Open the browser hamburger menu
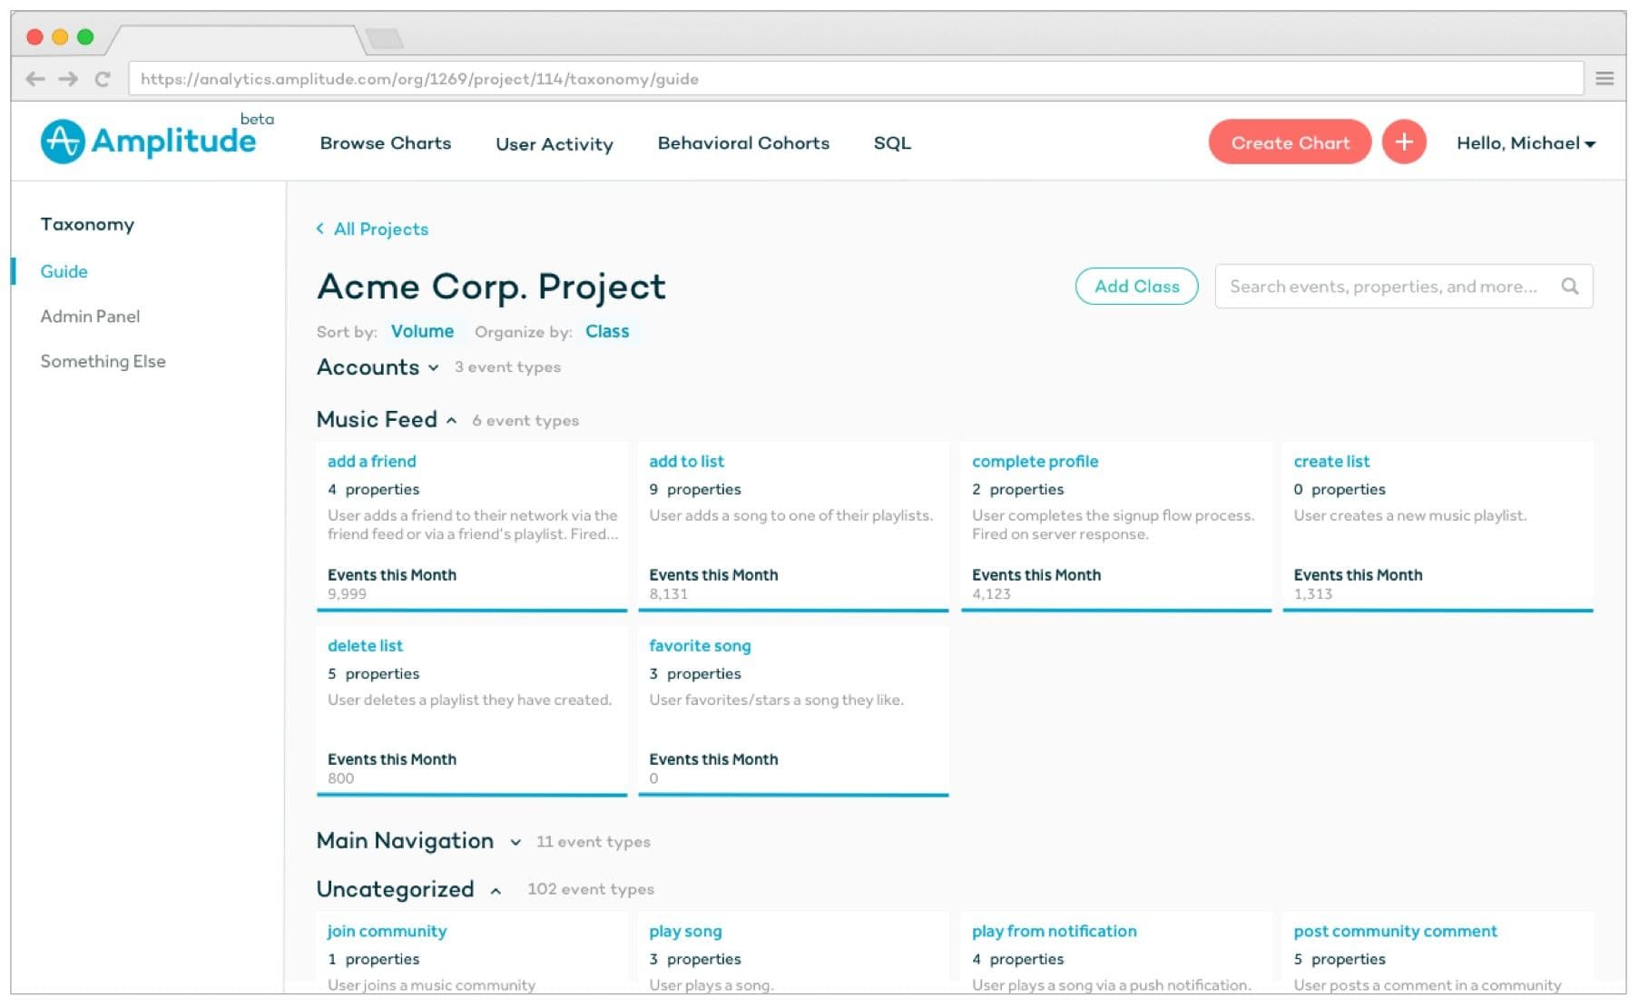1639x1007 pixels. point(1604,79)
